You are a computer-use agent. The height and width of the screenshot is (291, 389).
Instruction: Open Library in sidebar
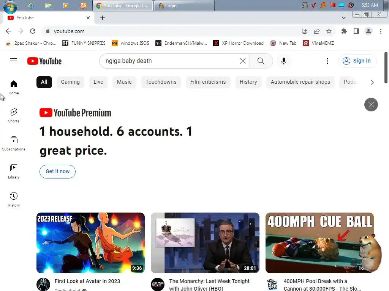click(x=14, y=172)
